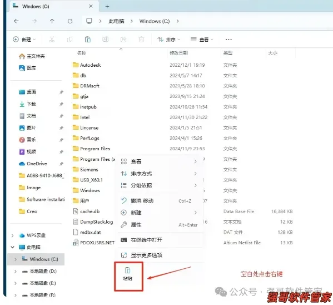This screenshot has height=305, width=333.
Task: Choose 撤消 移动 in context menu
Action: [x=159, y=201]
